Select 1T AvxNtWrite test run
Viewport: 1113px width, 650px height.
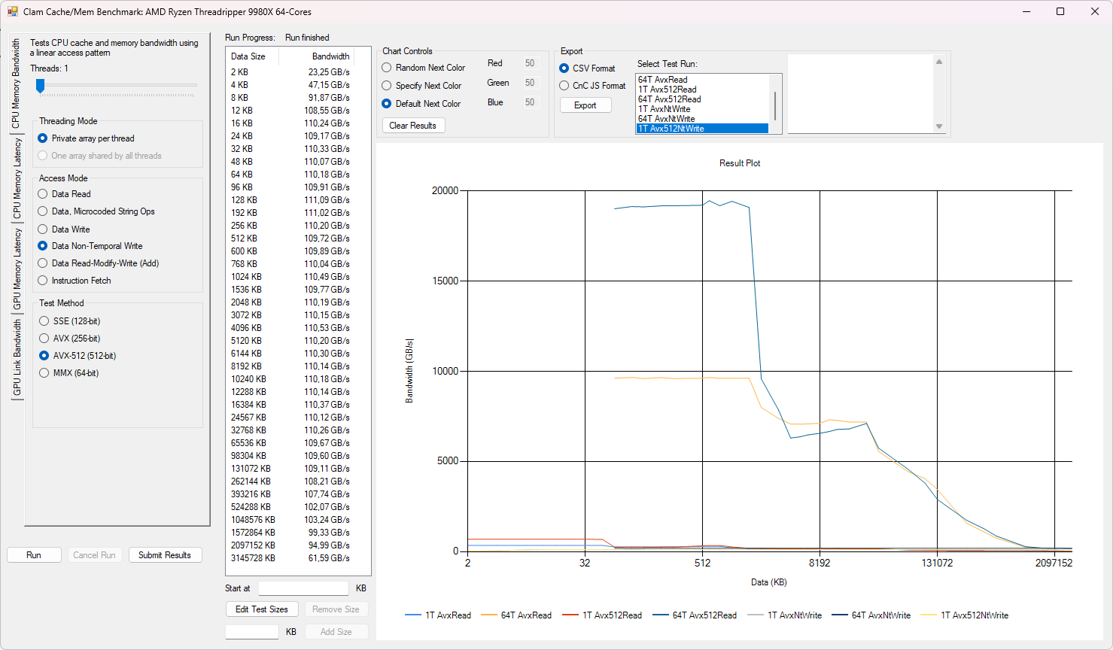(702, 109)
